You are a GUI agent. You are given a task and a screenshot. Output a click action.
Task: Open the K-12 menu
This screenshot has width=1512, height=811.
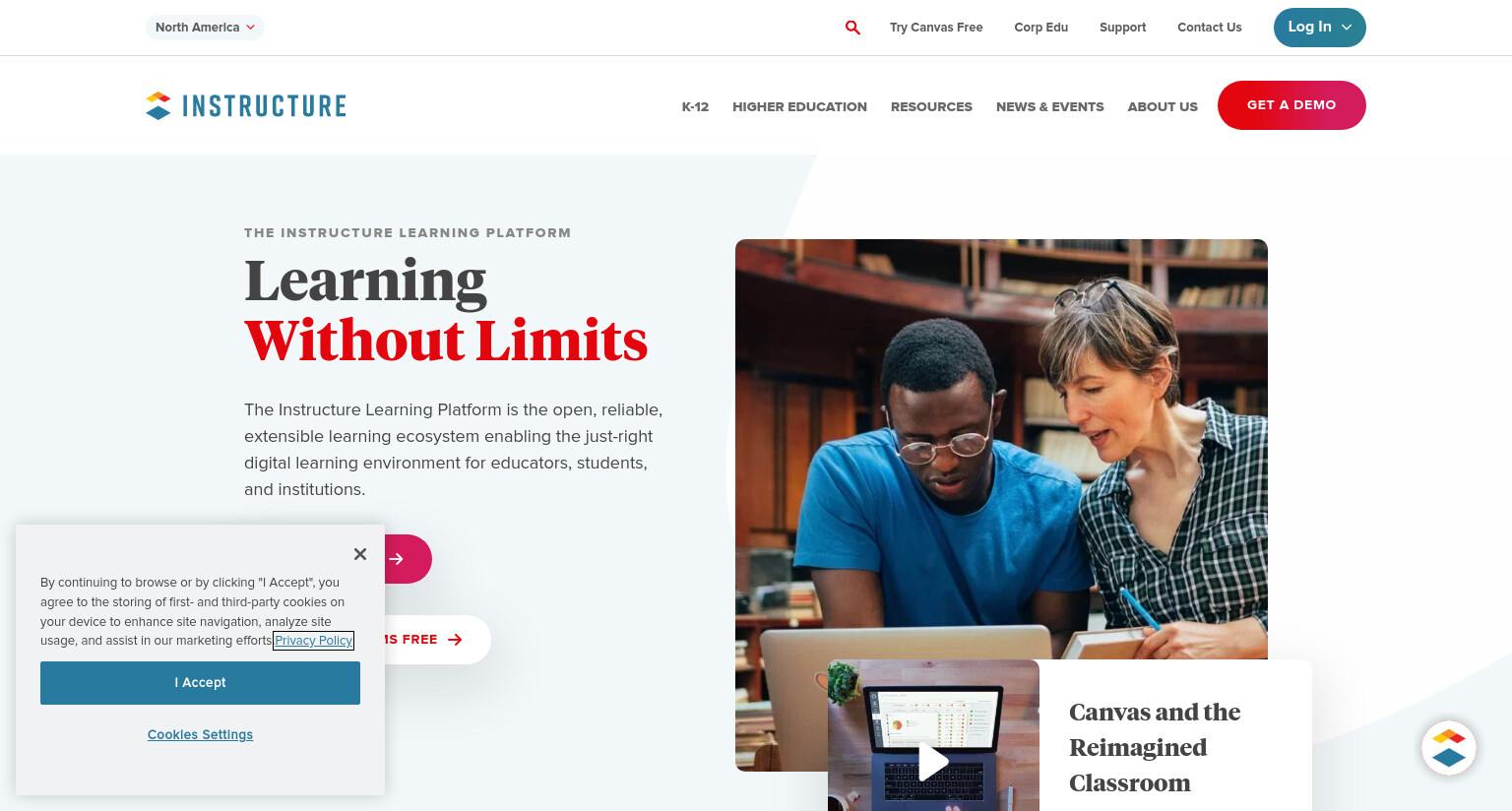(x=695, y=106)
